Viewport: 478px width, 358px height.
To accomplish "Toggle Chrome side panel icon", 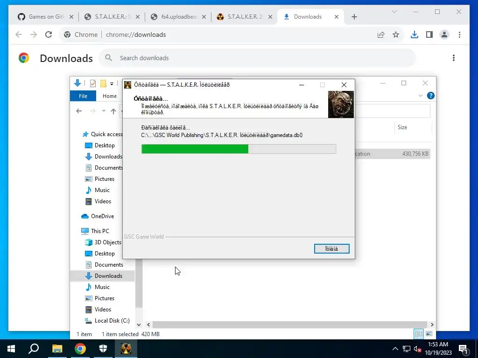I will [429, 34].
